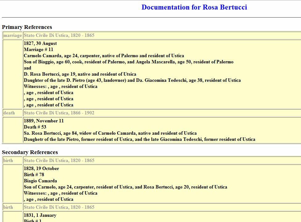Click the 'death' label cell
Viewport: 301px width, 222px height.
(x=13, y=113)
